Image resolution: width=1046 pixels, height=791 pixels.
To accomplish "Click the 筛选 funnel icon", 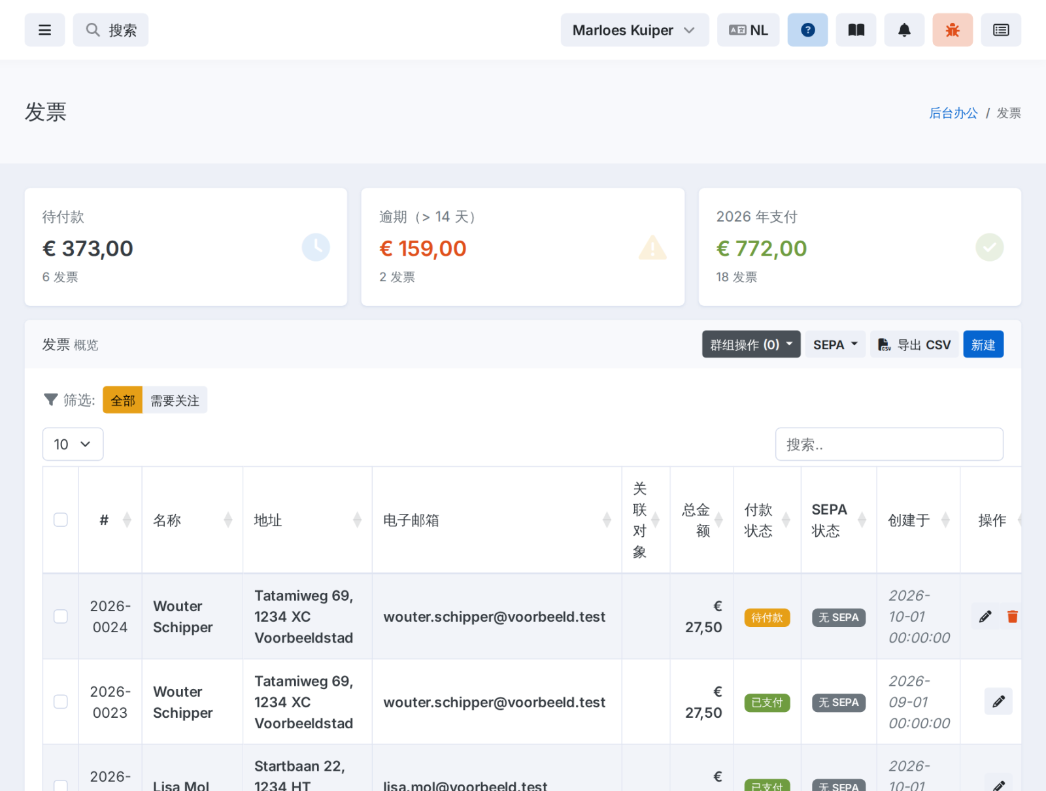I will (51, 399).
